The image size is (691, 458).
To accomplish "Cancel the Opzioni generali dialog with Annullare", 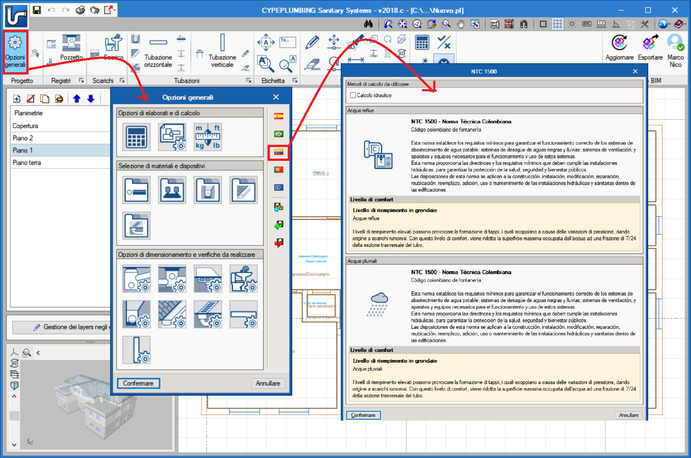I will (x=268, y=383).
